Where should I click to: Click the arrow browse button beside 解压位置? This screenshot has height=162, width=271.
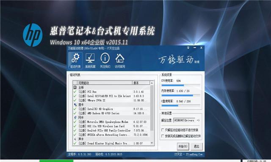(198, 120)
